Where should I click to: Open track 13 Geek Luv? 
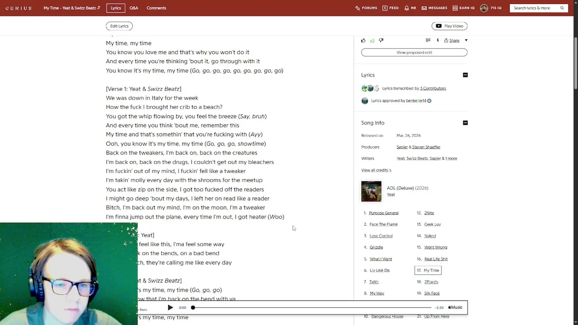click(432, 224)
